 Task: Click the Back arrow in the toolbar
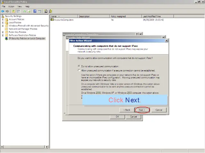(3, 11)
